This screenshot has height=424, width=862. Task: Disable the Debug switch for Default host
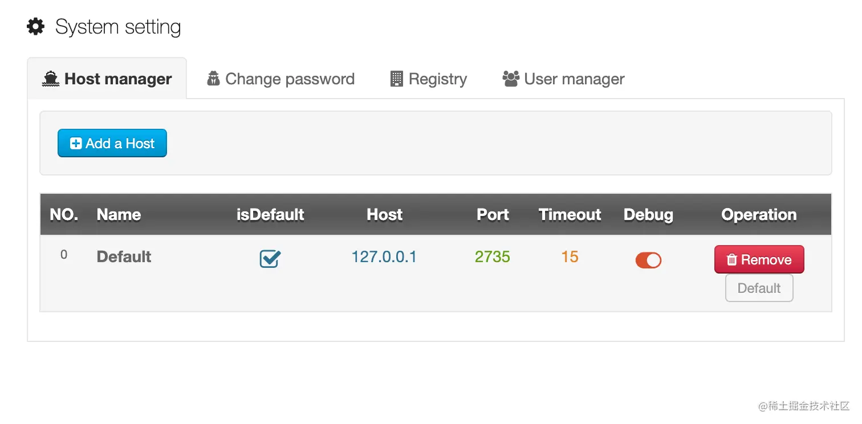click(648, 260)
